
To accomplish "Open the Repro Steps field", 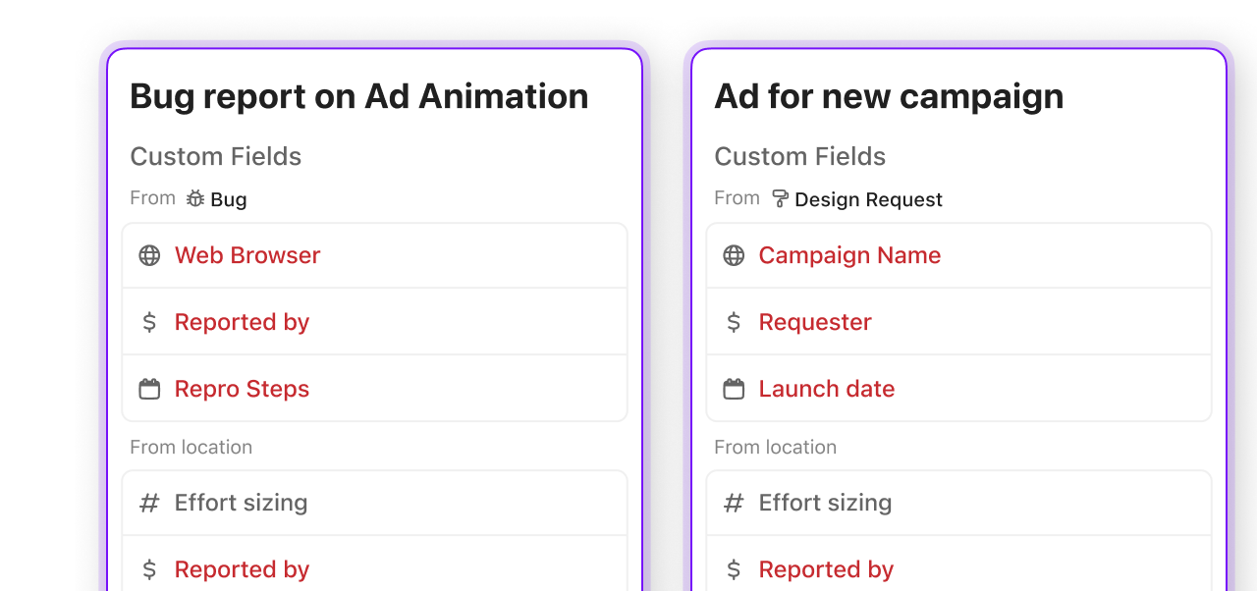I will point(374,389).
